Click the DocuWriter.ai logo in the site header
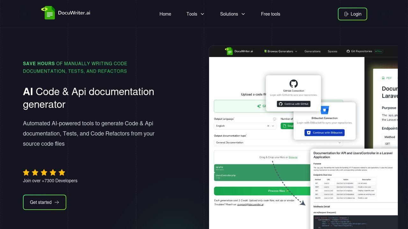 [66, 13]
